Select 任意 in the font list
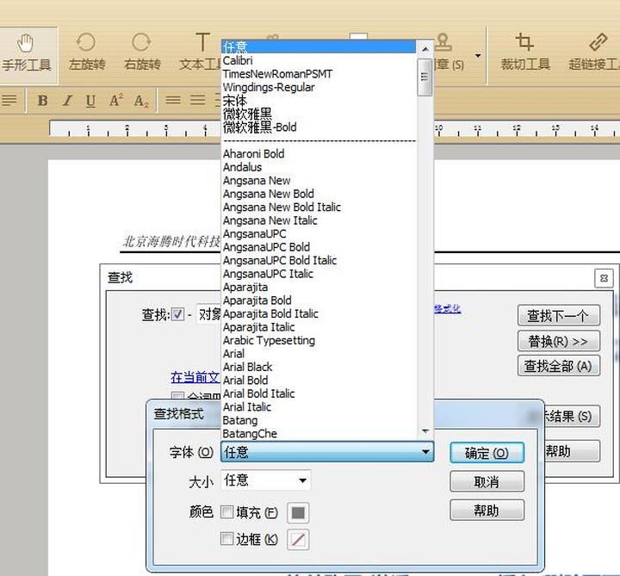 point(319,47)
